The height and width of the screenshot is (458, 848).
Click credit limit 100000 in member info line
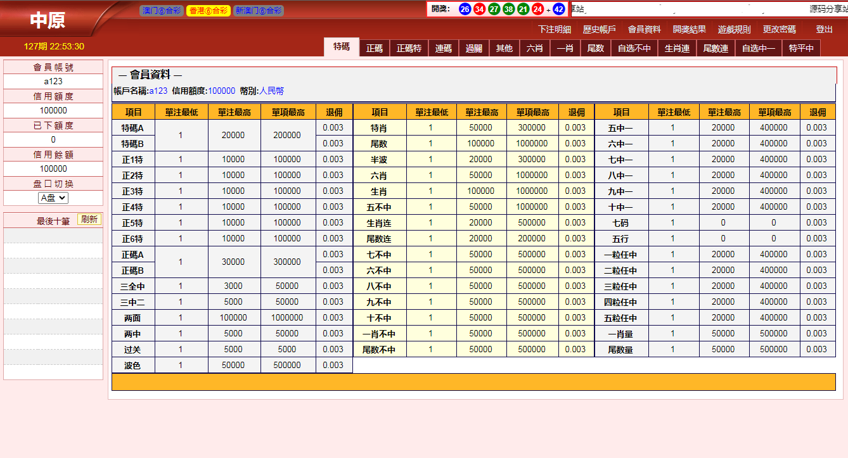pyautogui.click(x=222, y=91)
